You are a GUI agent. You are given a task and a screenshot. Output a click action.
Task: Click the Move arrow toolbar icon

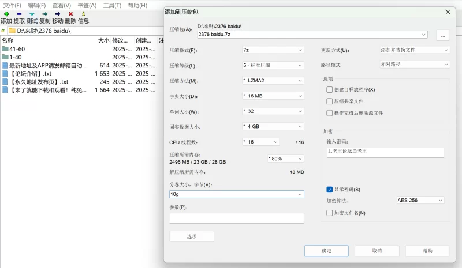pyautogui.click(x=58, y=14)
